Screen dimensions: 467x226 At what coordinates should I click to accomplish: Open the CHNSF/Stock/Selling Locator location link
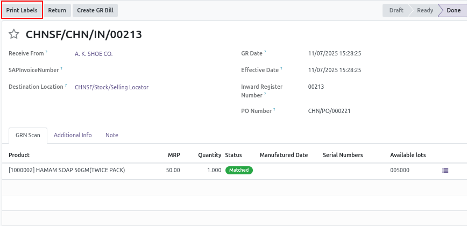[111, 87]
